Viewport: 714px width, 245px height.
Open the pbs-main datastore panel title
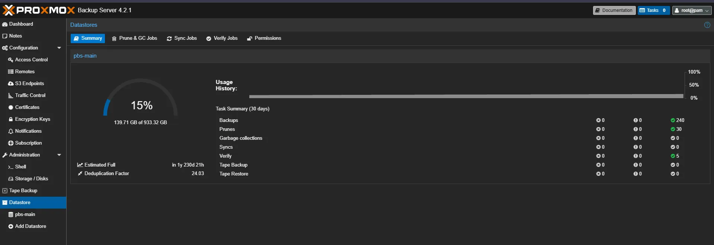coord(85,56)
